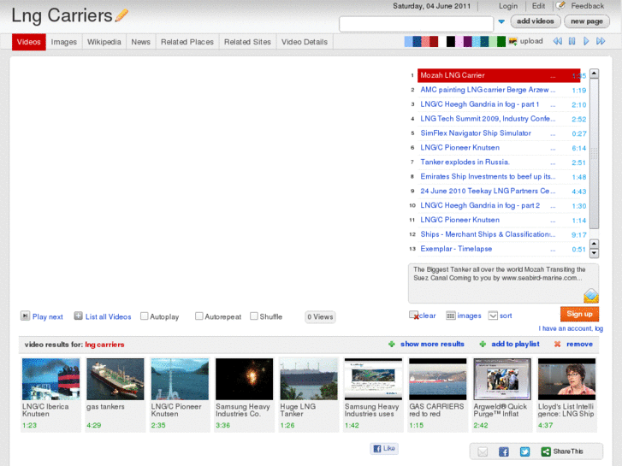Select the dark red color swatch
Screen dimensions: 622x466
[434, 41]
